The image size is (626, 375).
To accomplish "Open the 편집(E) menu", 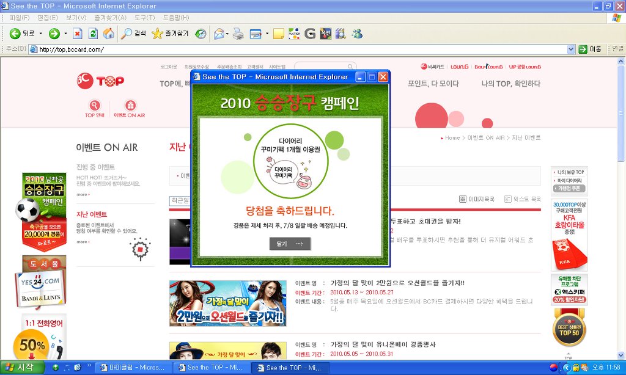I will [x=48, y=18].
